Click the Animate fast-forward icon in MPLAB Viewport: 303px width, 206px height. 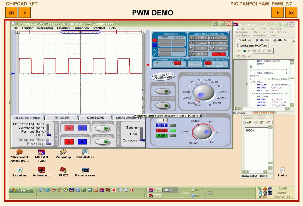click(x=249, y=51)
